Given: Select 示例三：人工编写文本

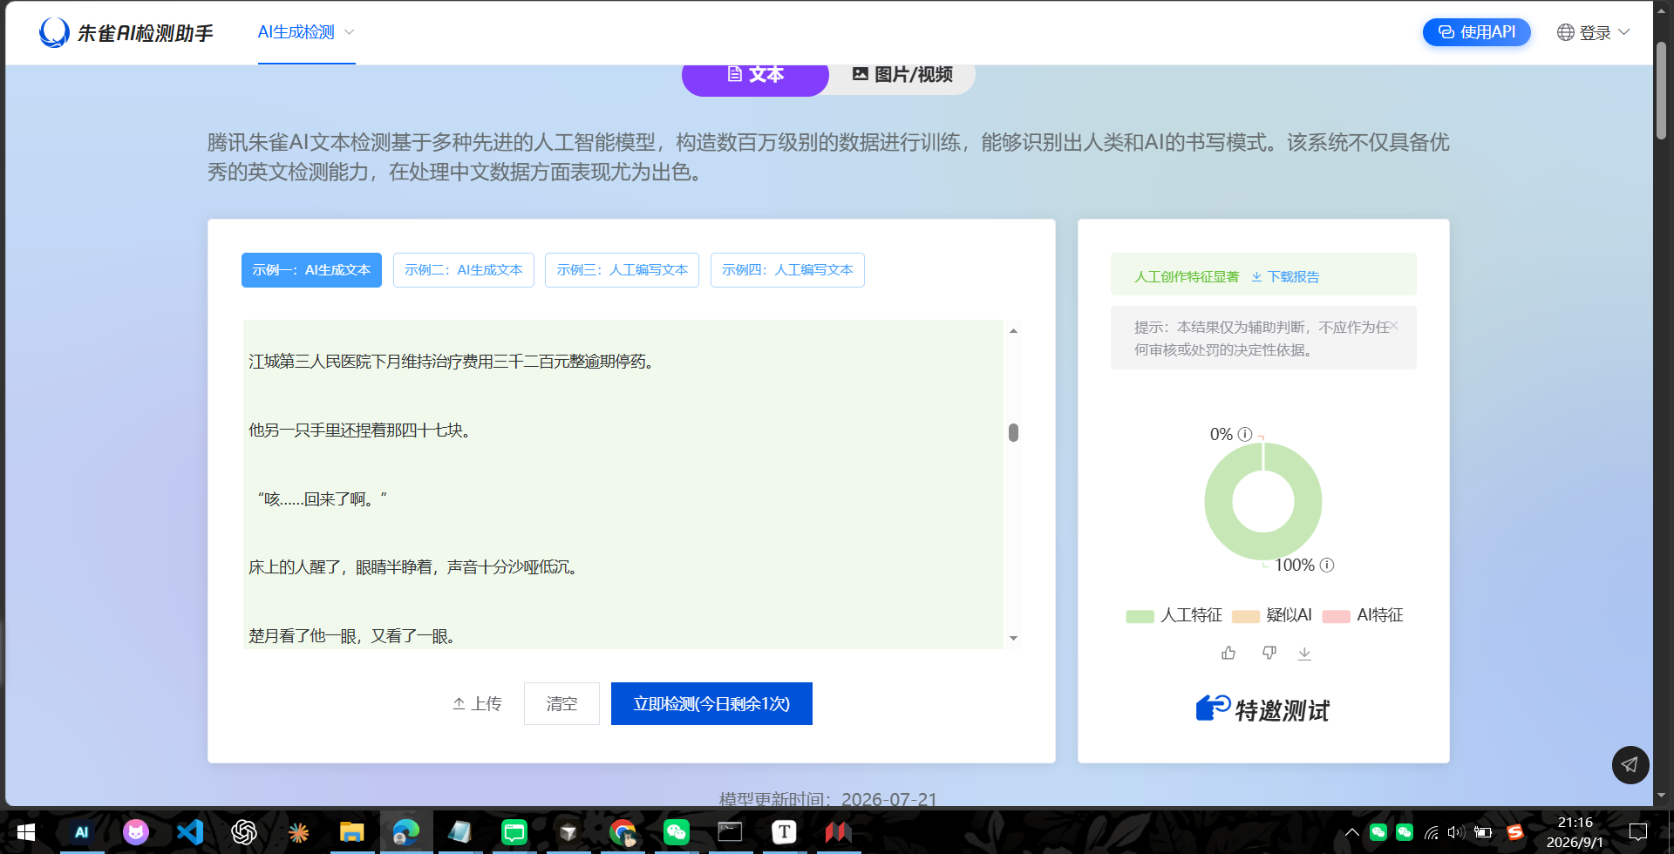Looking at the screenshot, I should tap(622, 270).
